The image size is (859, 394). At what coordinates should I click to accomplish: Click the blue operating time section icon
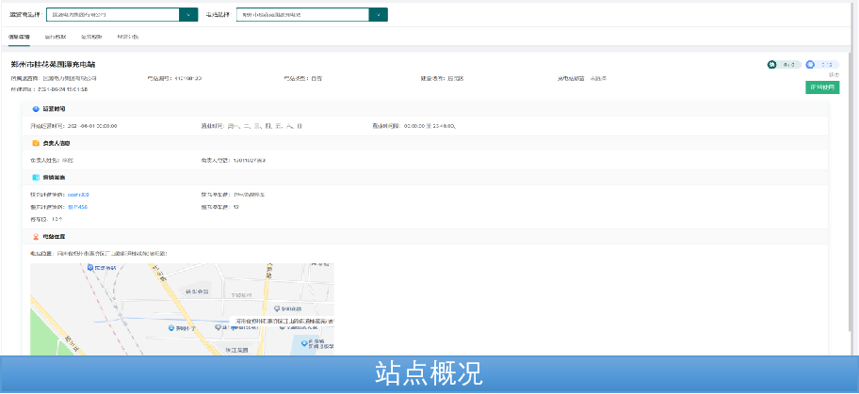[x=36, y=109]
